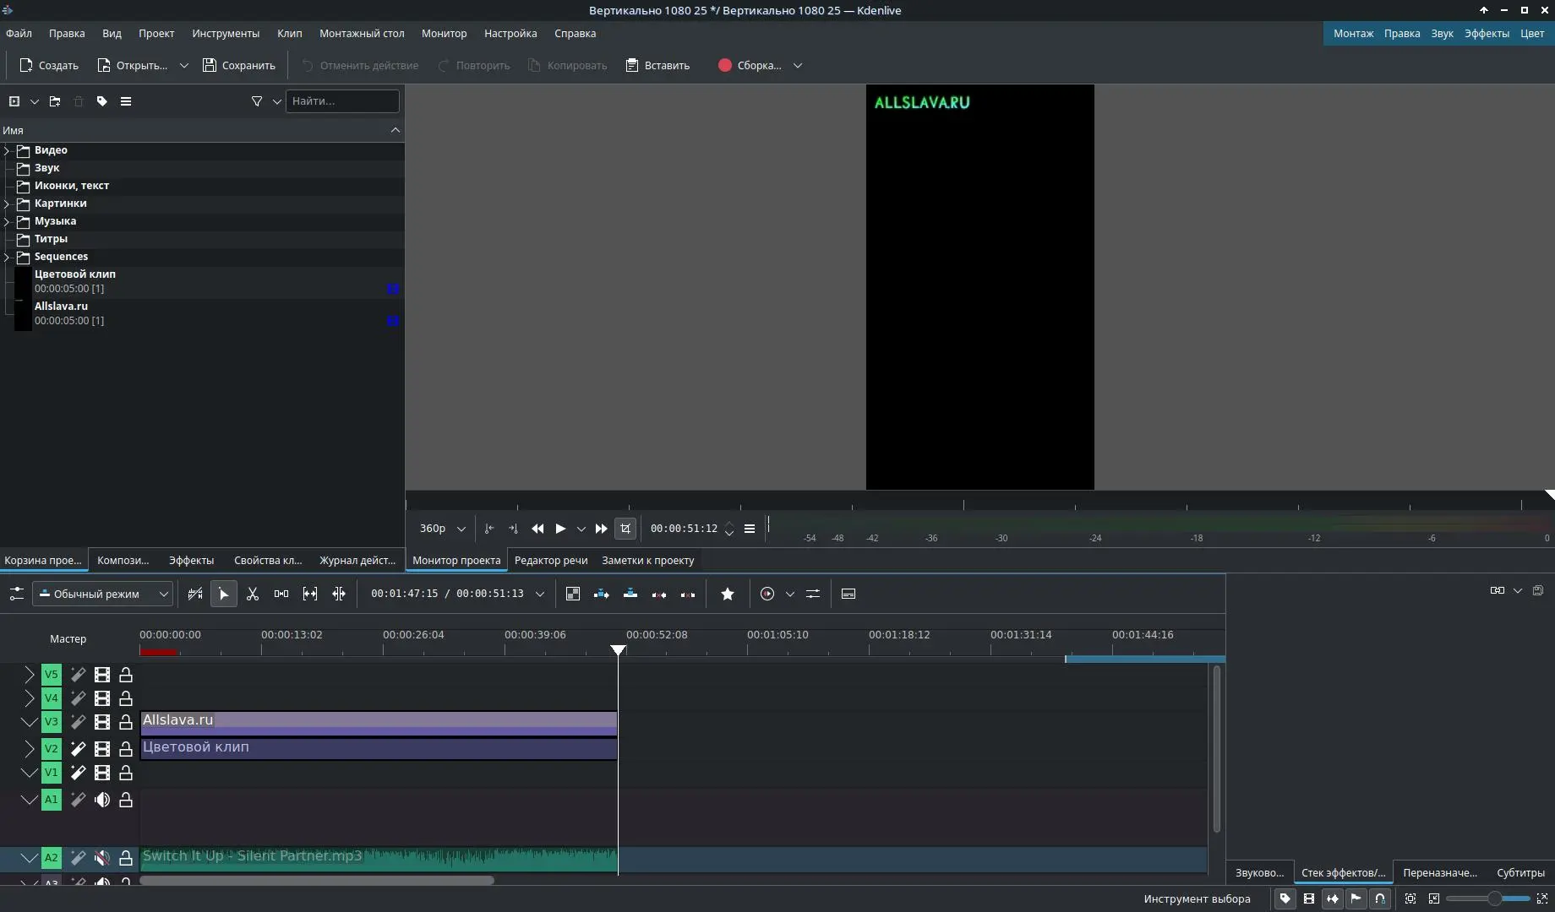Click the Копировать button in the toolbar

coord(567,65)
